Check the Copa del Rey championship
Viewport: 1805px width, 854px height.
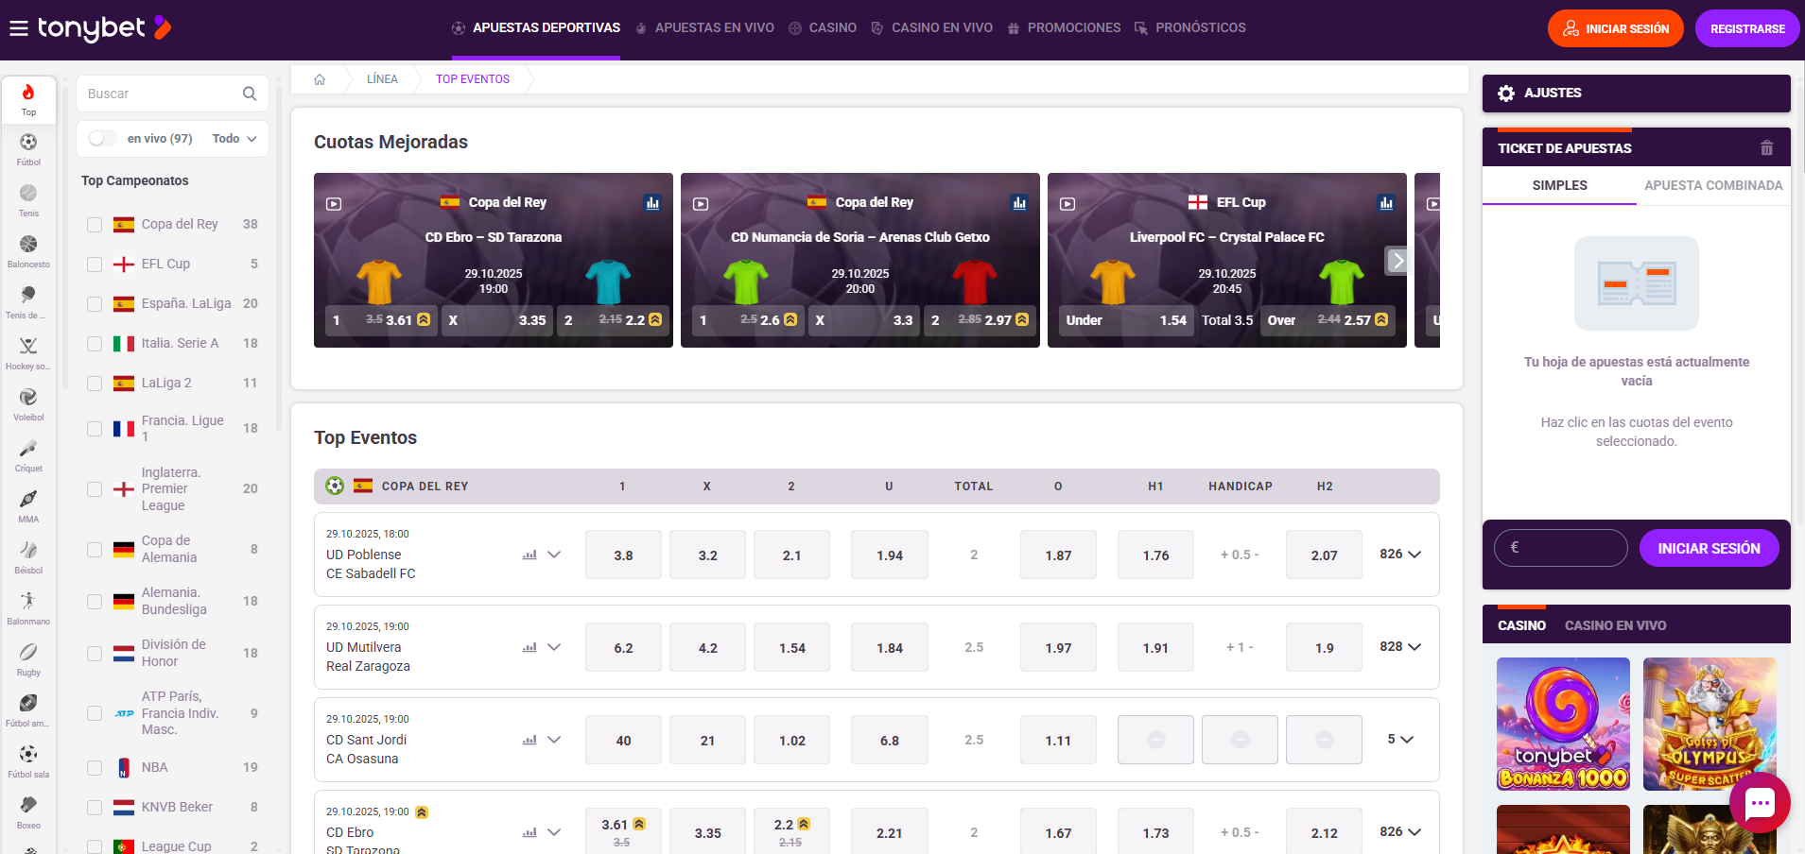coord(95,225)
